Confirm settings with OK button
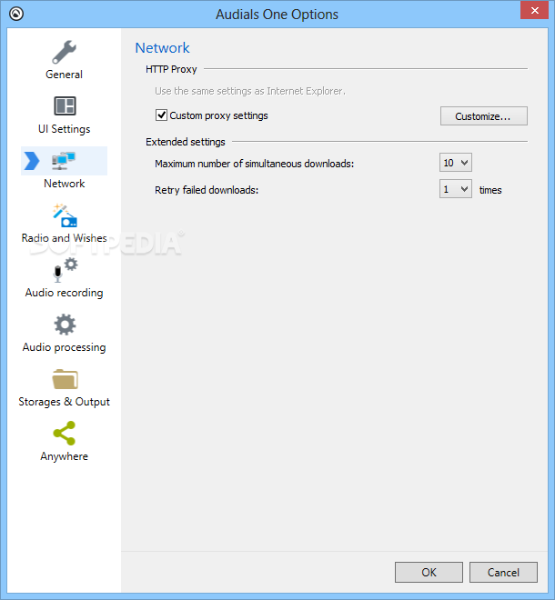555x600 pixels. pyautogui.click(x=429, y=572)
